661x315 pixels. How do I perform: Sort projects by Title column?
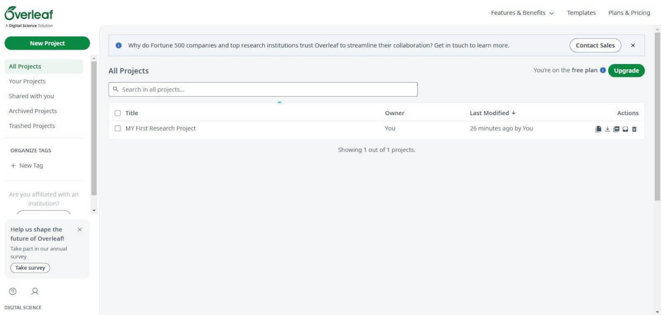click(x=131, y=113)
